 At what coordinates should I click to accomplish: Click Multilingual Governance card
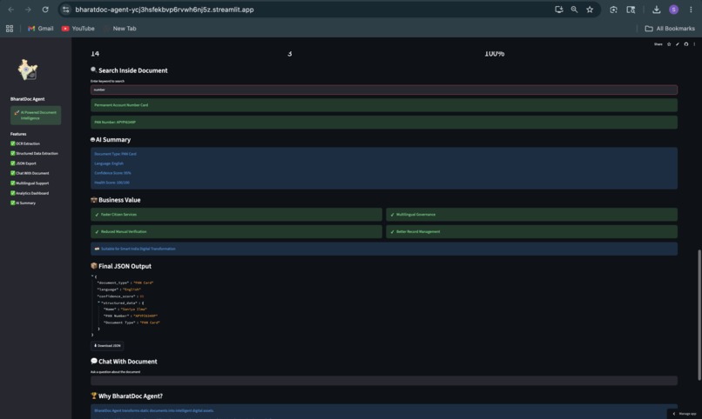(531, 215)
